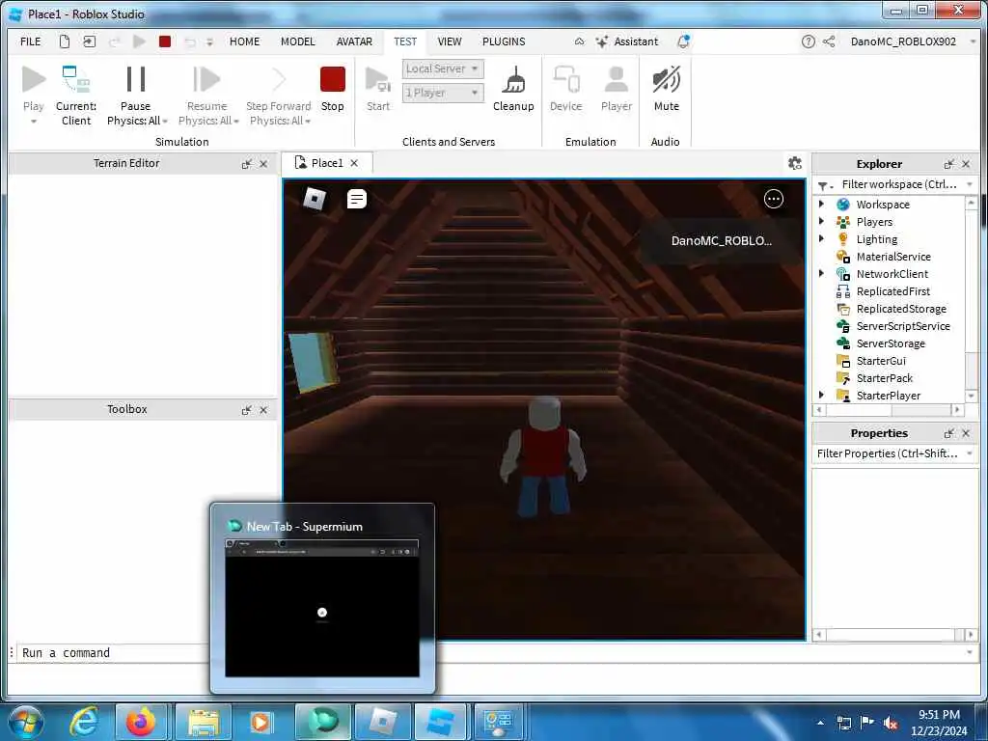Mute the audio in the Test ribbon

coord(666,88)
